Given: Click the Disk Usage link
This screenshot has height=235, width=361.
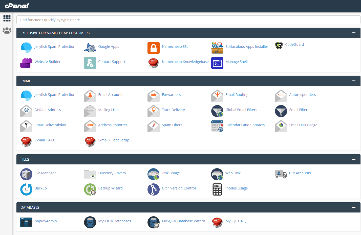Looking at the screenshot, I should point(171,173).
